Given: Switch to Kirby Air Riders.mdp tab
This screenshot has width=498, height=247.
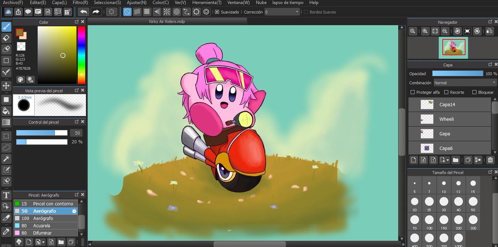Looking at the screenshot, I should [167, 21].
